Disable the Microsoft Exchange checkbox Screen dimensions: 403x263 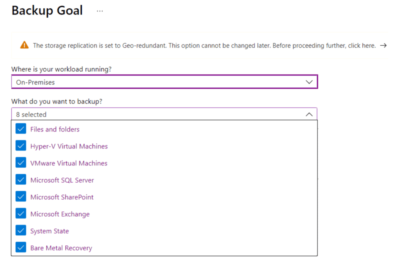(x=21, y=214)
